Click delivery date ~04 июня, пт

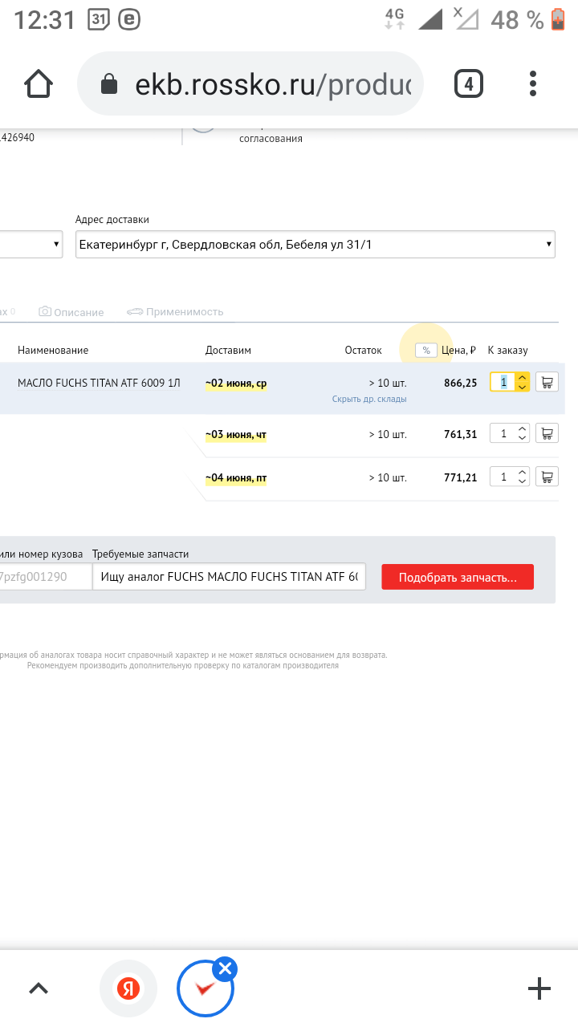236,478
